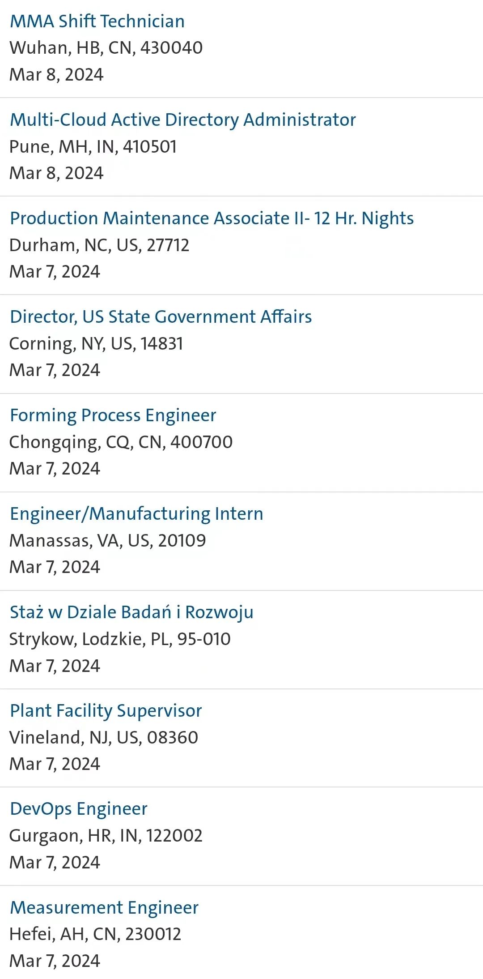The image size is (483, 979).
Task: Click the Manassas, VA, US location text
Action: click(107, 540)
